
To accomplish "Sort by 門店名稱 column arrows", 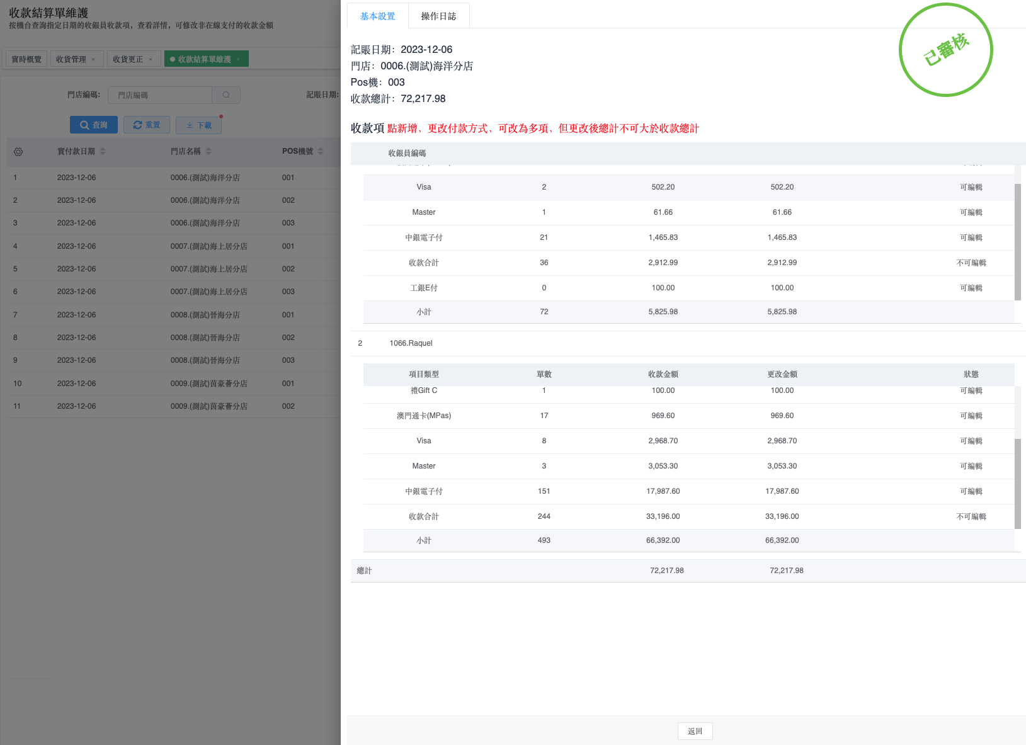I will point(208,151).
